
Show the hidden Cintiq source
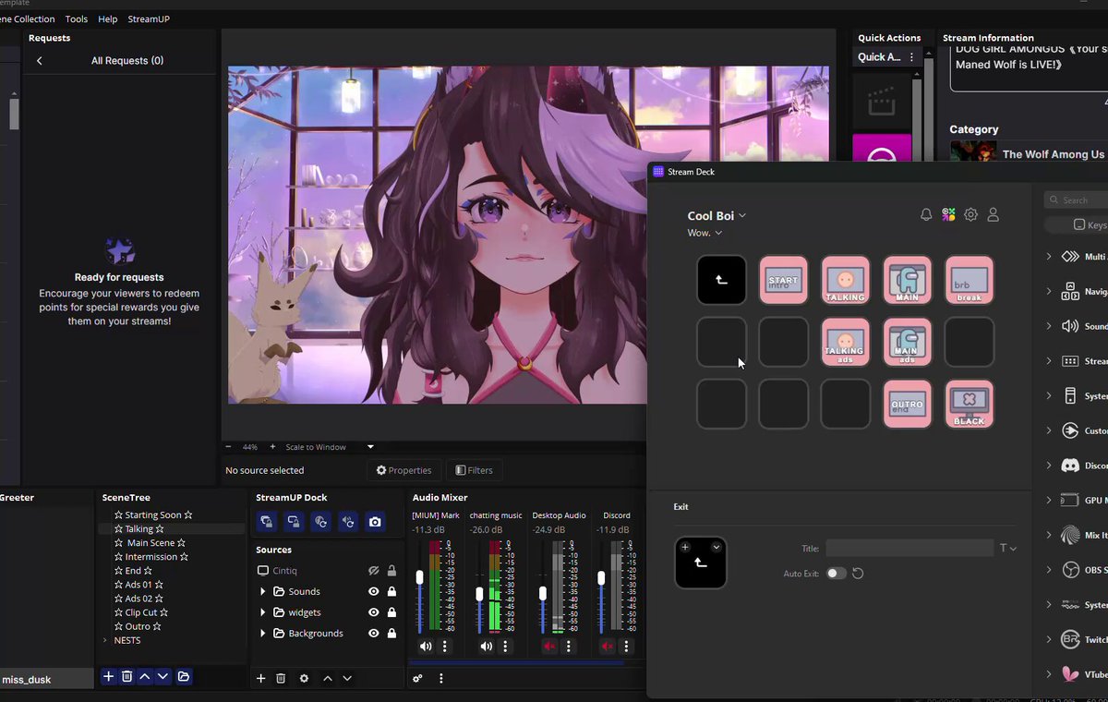coord(374,571)
